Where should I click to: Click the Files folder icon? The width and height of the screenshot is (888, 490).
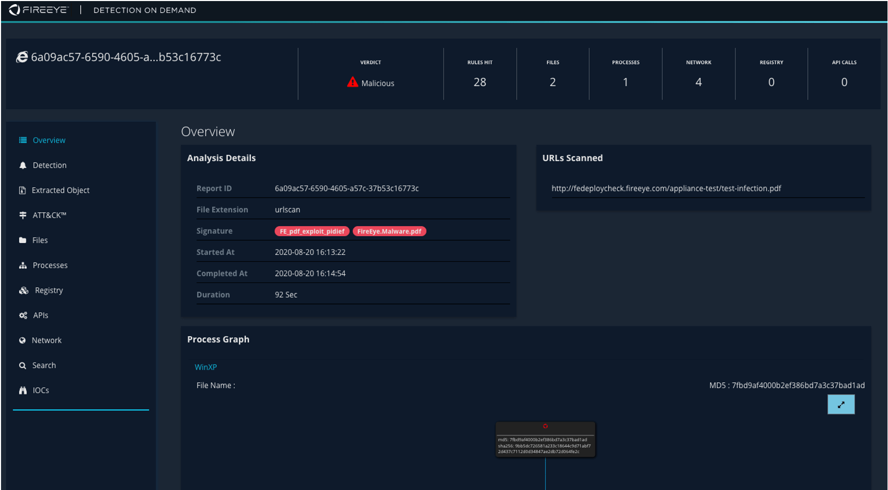[23, 240]
